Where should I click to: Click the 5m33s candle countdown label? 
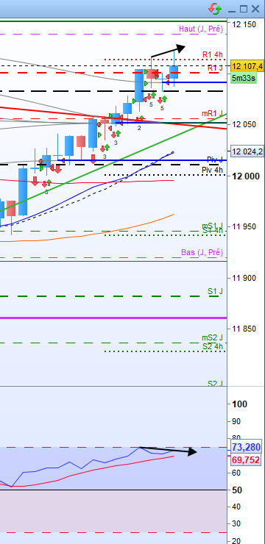tap(244, 78)
